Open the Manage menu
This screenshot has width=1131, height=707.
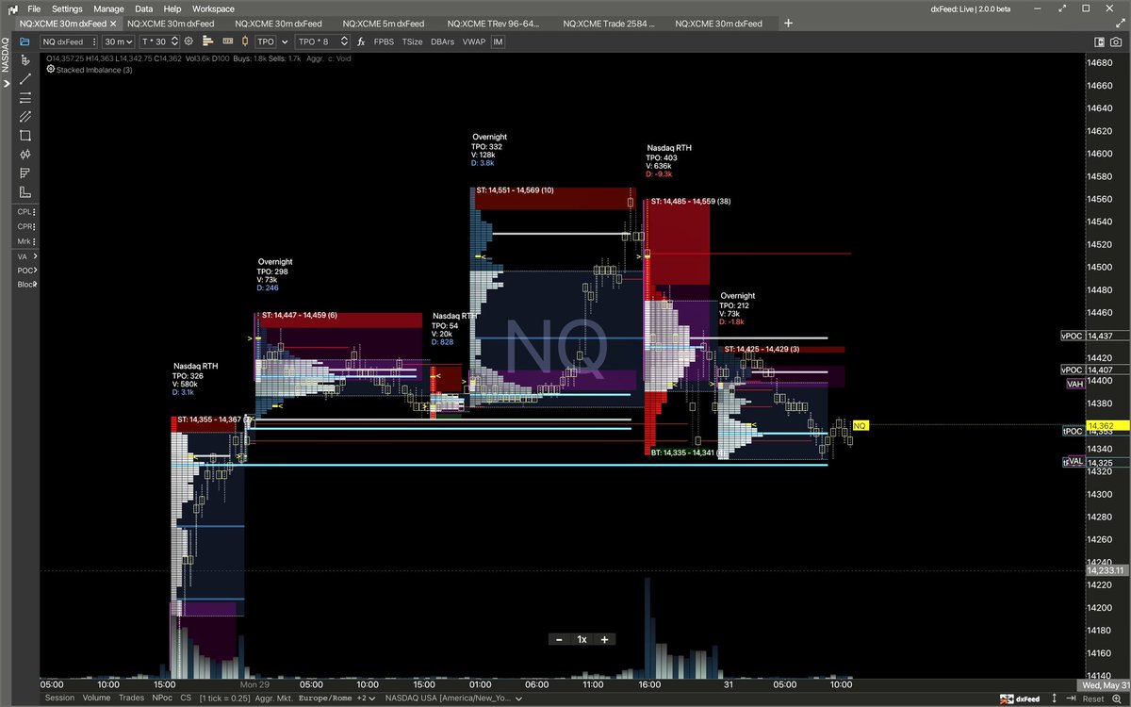[x=109, y=8]
